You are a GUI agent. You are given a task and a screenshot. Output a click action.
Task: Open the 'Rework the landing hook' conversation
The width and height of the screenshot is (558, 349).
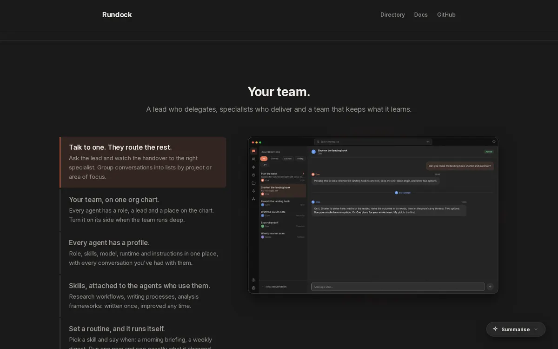point(283,203)
